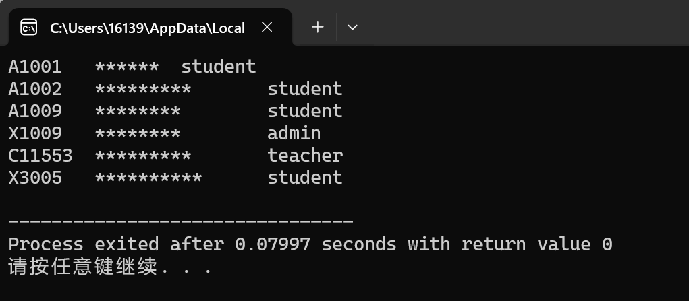Click the X3005 user ID text
Viewport: 689px width, 301px height.
point(35,178)
